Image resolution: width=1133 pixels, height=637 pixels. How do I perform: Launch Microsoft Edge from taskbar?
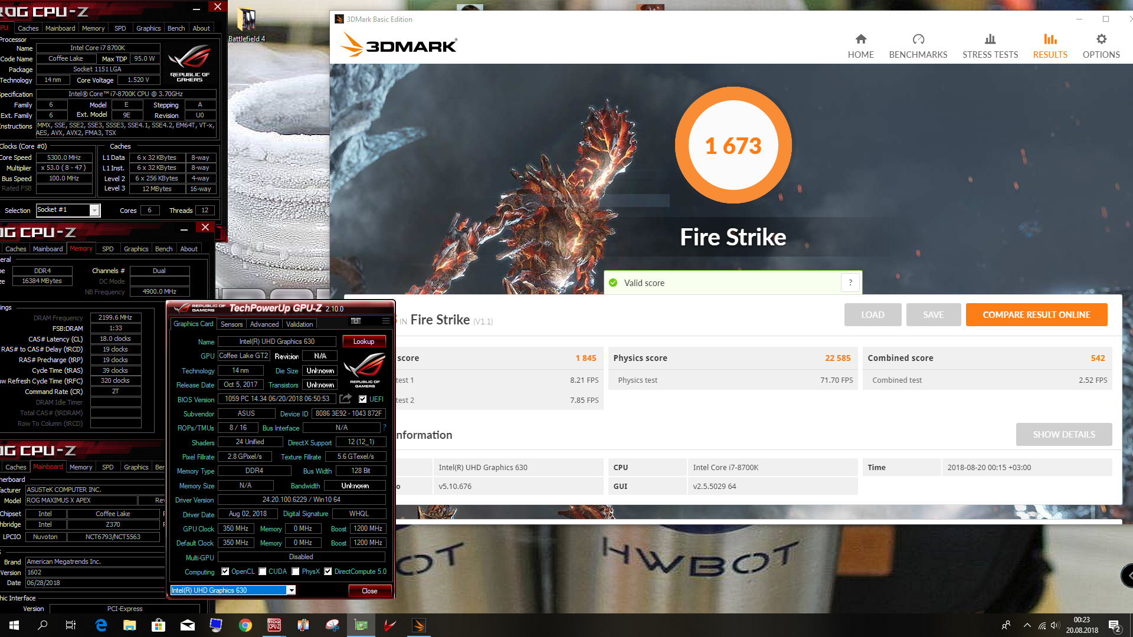(101, 625)
